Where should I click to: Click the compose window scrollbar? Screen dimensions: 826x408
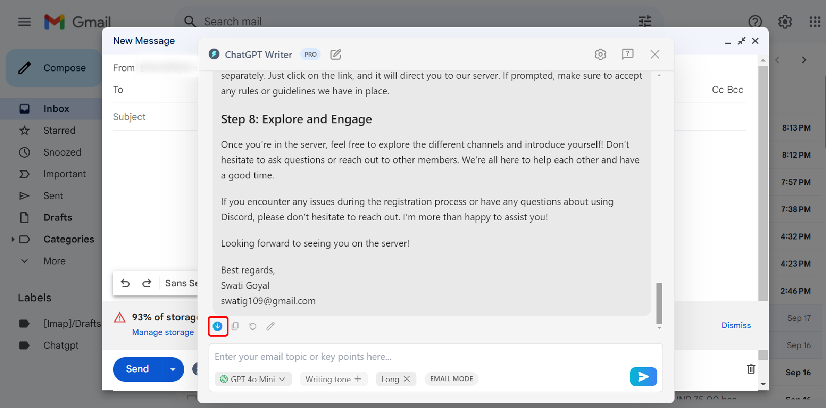pyautogui.click(x=763, y=183)
